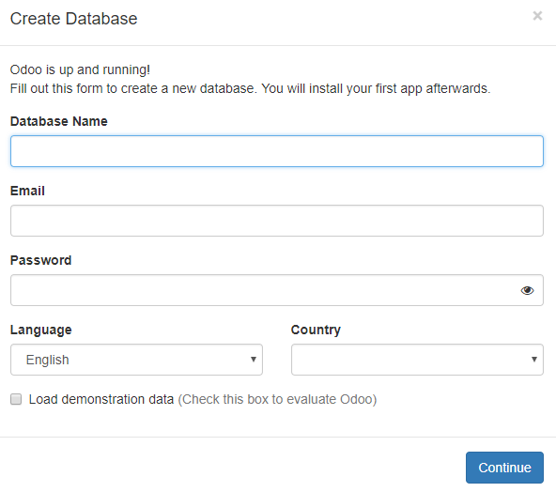Click the 'Password' field label

pos(40,260)
